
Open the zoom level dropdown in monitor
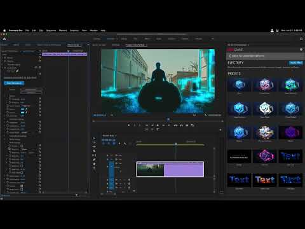click(111, 115)
